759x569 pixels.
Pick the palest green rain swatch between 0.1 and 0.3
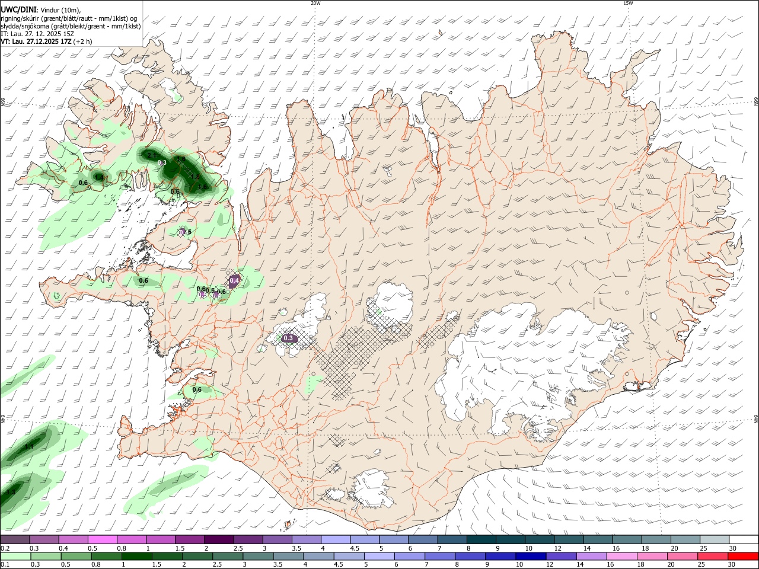pyautogui.click(x=15, y=556)
